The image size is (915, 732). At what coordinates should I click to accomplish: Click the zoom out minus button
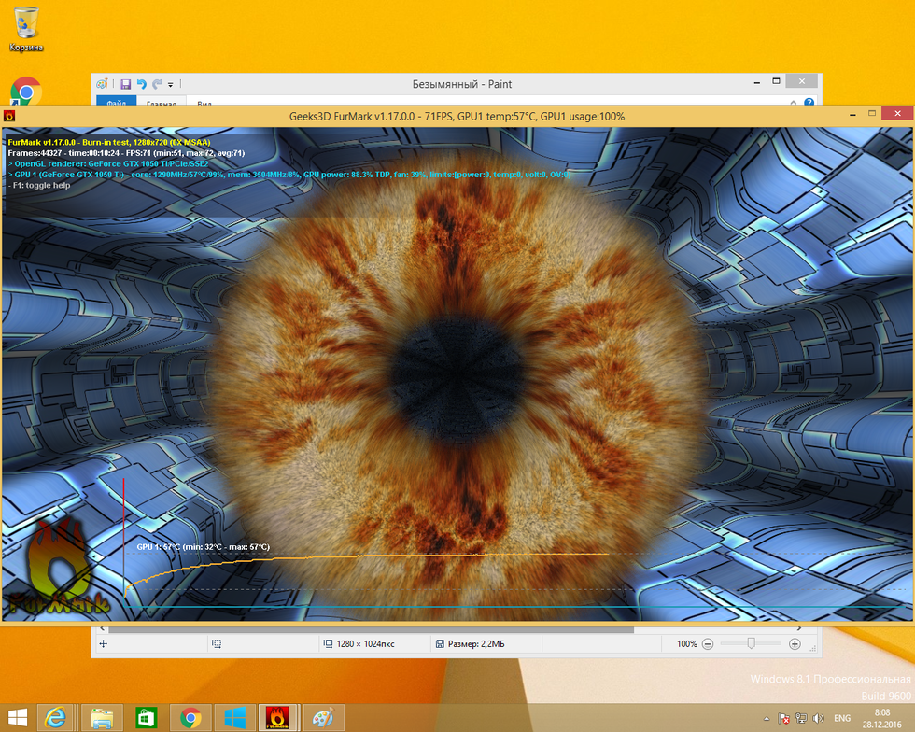708,643
